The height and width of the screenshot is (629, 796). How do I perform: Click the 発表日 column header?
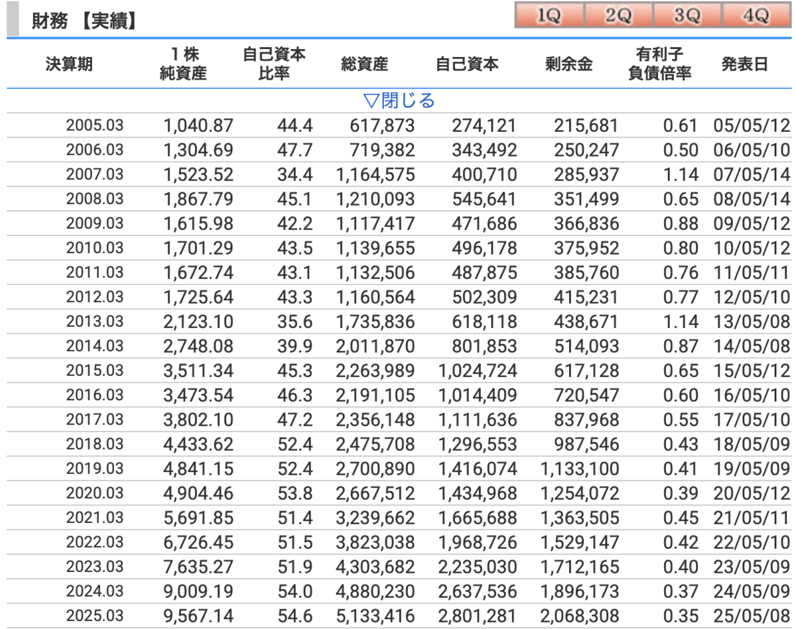(x=745, y=64)
